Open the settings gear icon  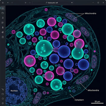point(3,103)
